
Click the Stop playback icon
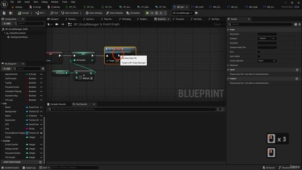coord(156,13)
